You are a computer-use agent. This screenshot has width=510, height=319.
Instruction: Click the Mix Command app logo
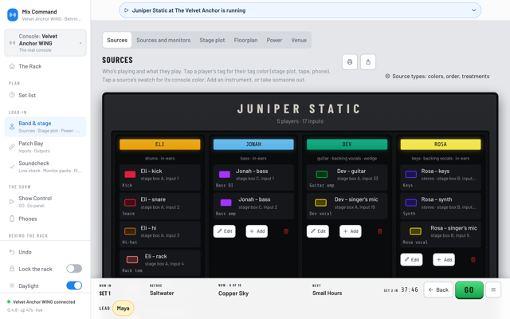13,14
